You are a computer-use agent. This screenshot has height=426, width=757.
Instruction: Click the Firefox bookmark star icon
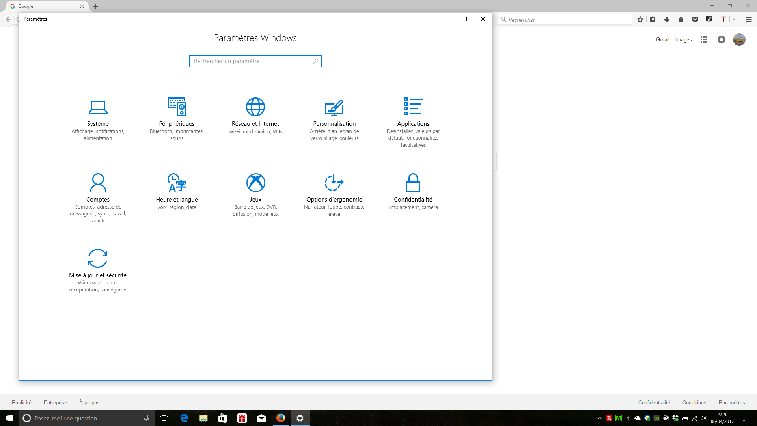tap(640, 19)
